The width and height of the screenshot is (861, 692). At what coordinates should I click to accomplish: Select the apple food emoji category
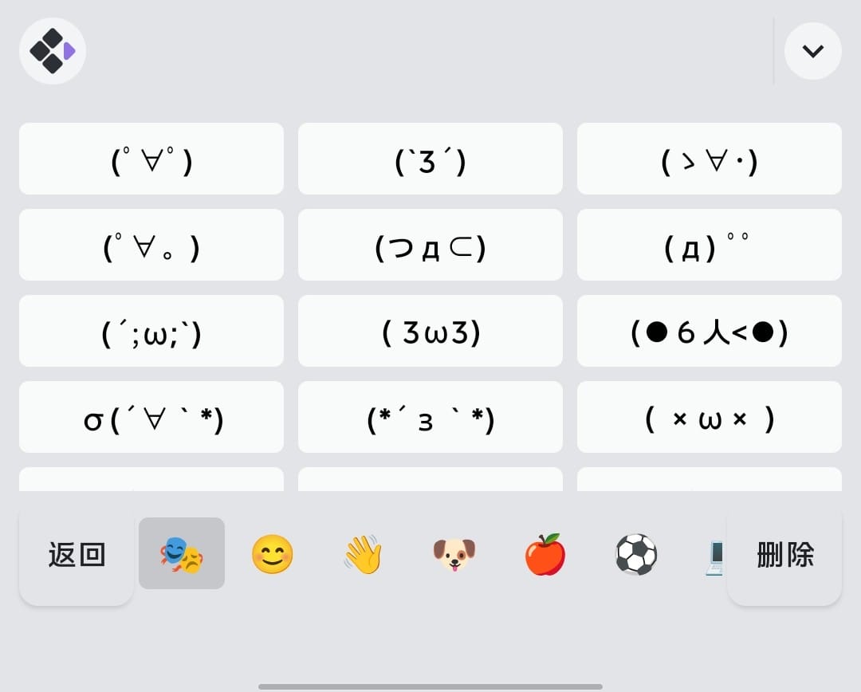coord(545,552)
